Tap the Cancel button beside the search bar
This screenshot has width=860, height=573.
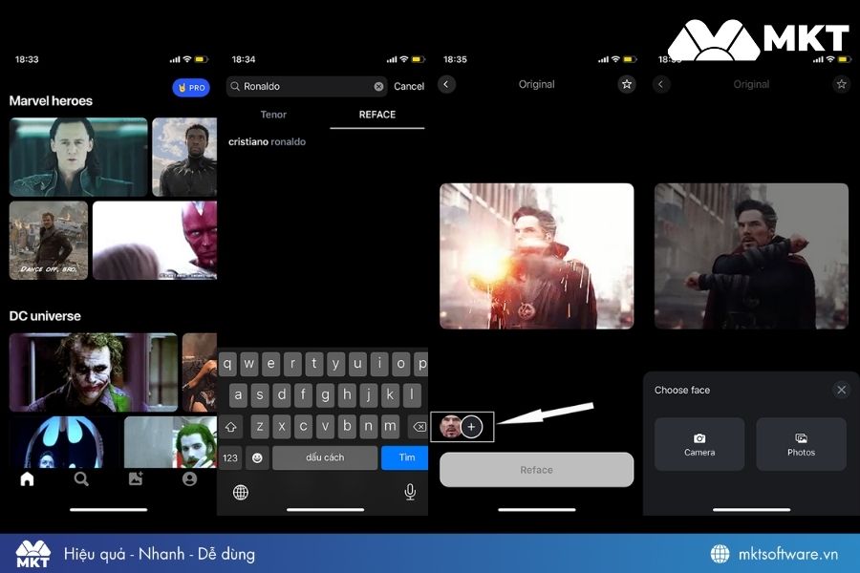point(408,86)
